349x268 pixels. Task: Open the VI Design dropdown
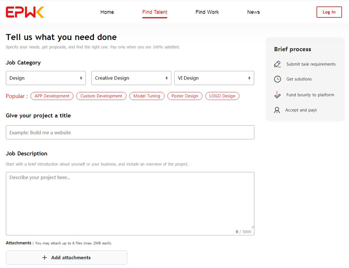click(214, 78)
